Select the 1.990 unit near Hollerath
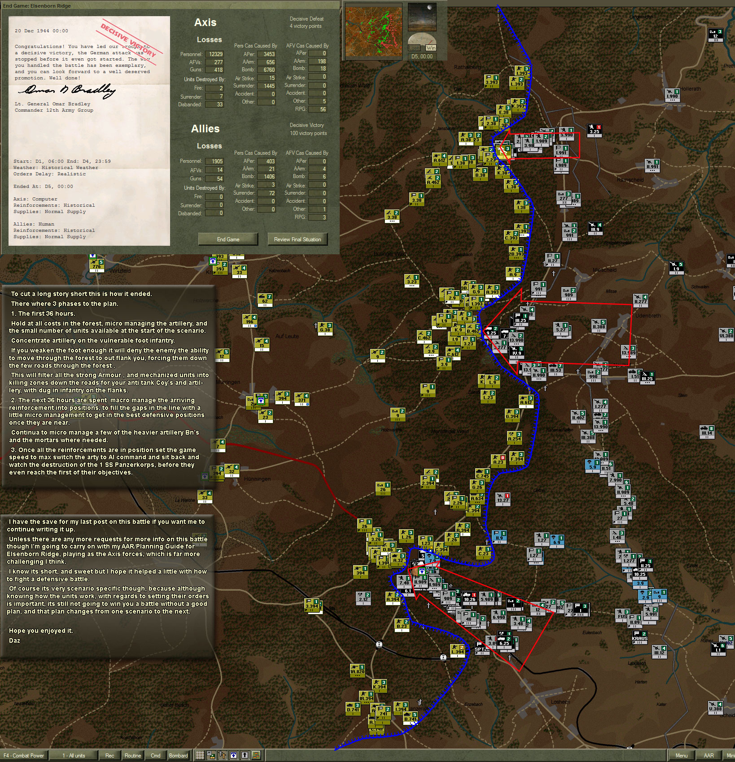Viewport: 735px width, 762px height. pos(672,96)
